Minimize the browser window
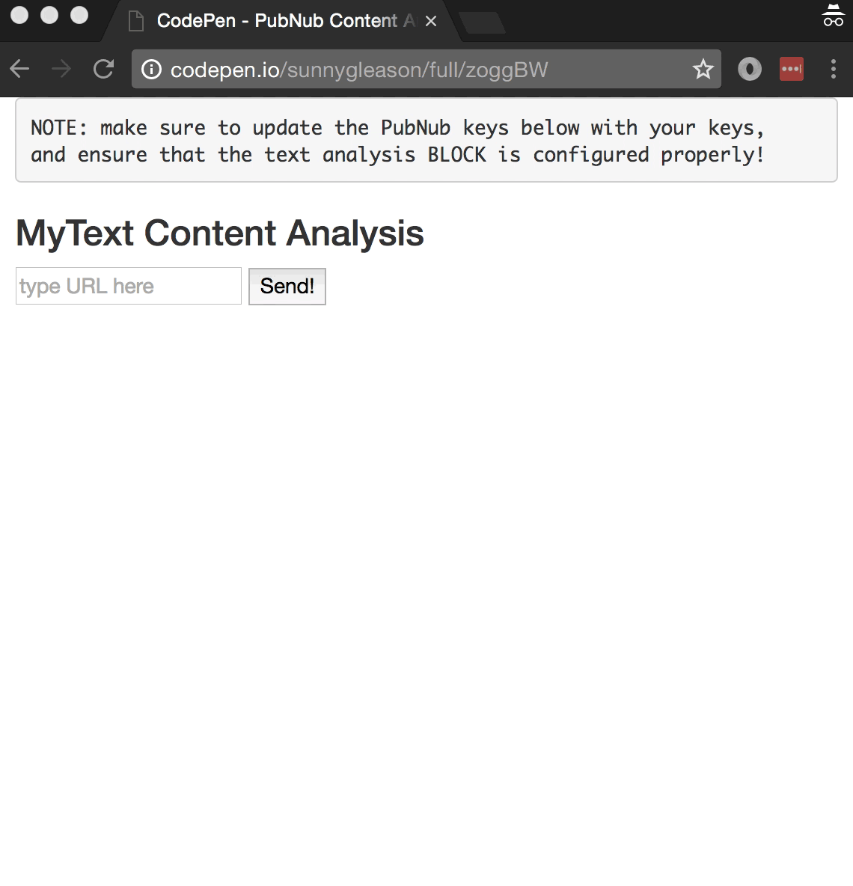Image resolution: width=853 pixels, height=886 pixels. click(x=49, y=15)
